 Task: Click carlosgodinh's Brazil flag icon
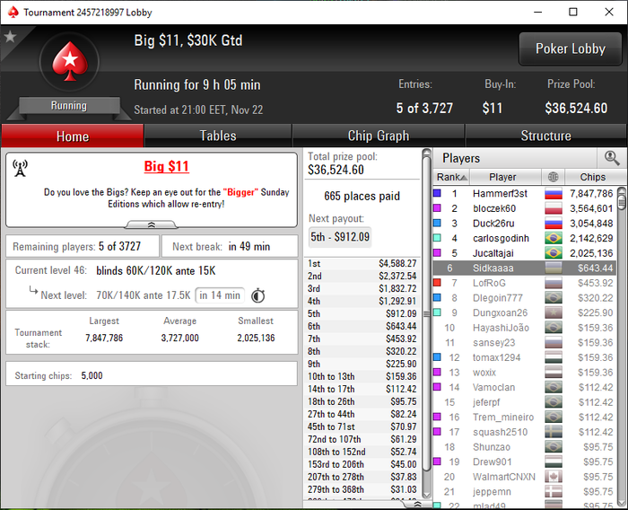tap(554, 238)
